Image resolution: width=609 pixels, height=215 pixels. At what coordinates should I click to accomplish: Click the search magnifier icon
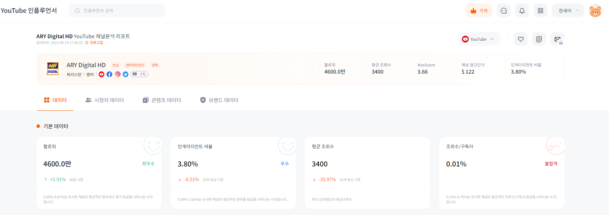(77, 11)
